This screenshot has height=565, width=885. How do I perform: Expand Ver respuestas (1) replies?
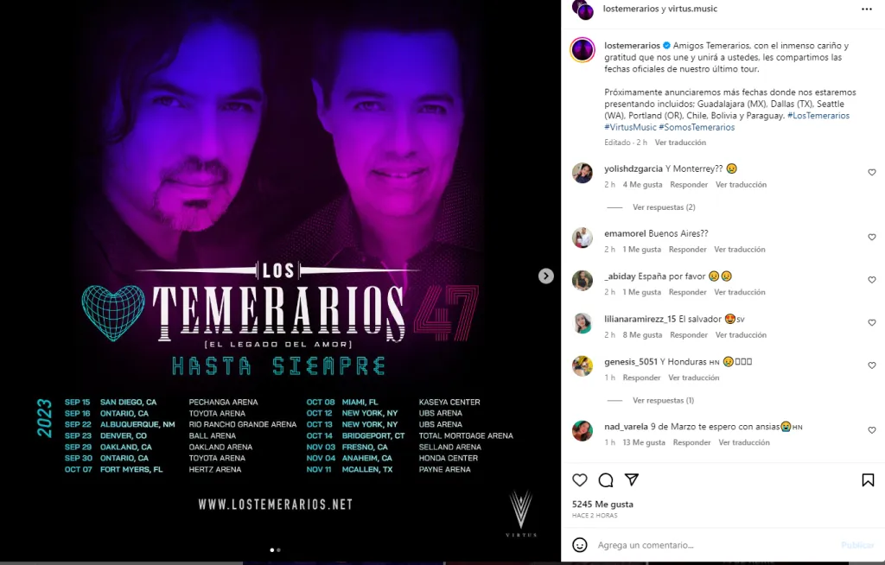pyautogui.click(x=663, y=400)
